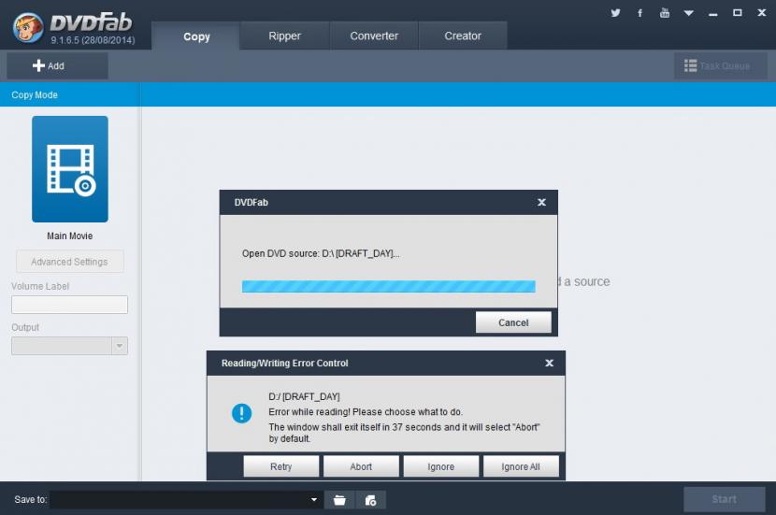Cancel opening the DVD source
The image size is (776, 515).
click(x=513, y=322)
